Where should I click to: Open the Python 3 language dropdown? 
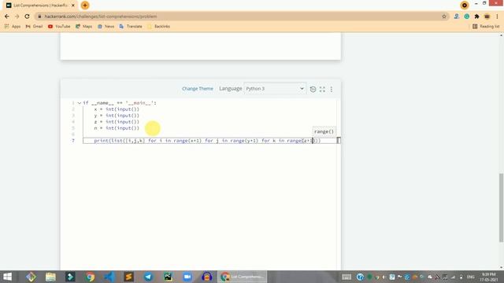275,89
